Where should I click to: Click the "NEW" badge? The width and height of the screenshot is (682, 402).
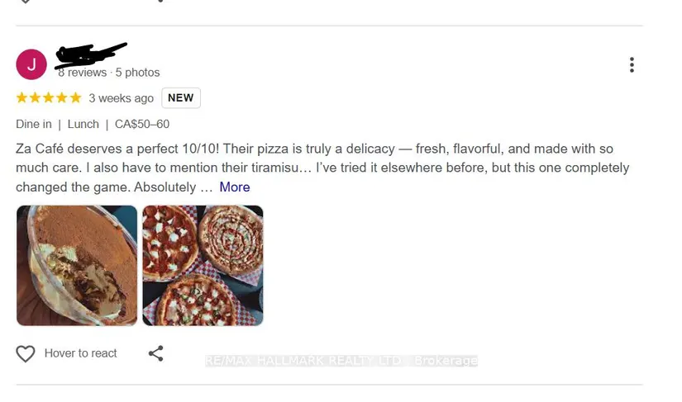180,98
